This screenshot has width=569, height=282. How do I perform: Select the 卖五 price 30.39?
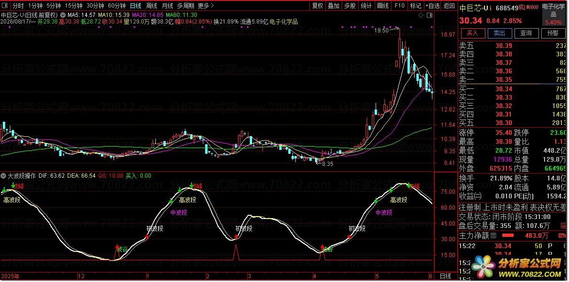504,46
